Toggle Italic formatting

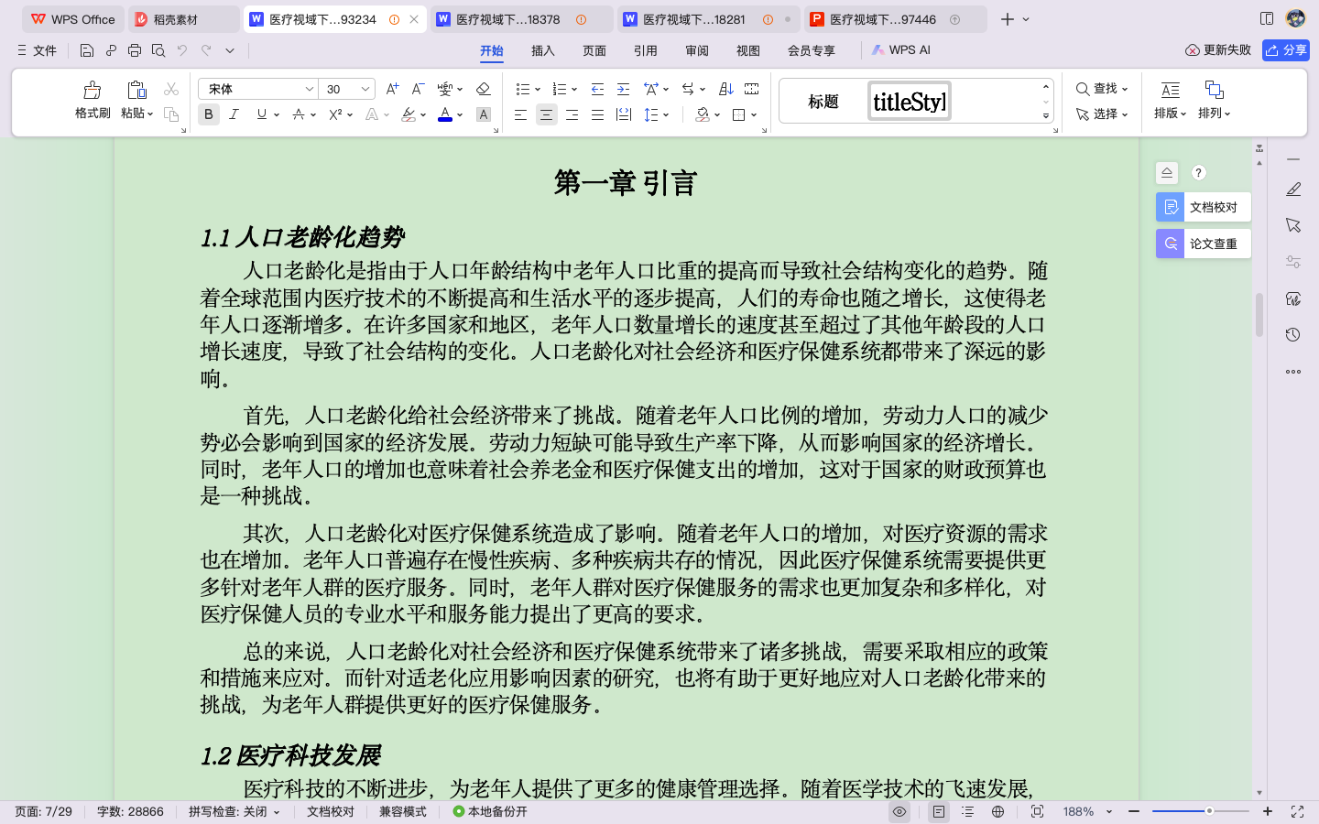click(234, 114)
